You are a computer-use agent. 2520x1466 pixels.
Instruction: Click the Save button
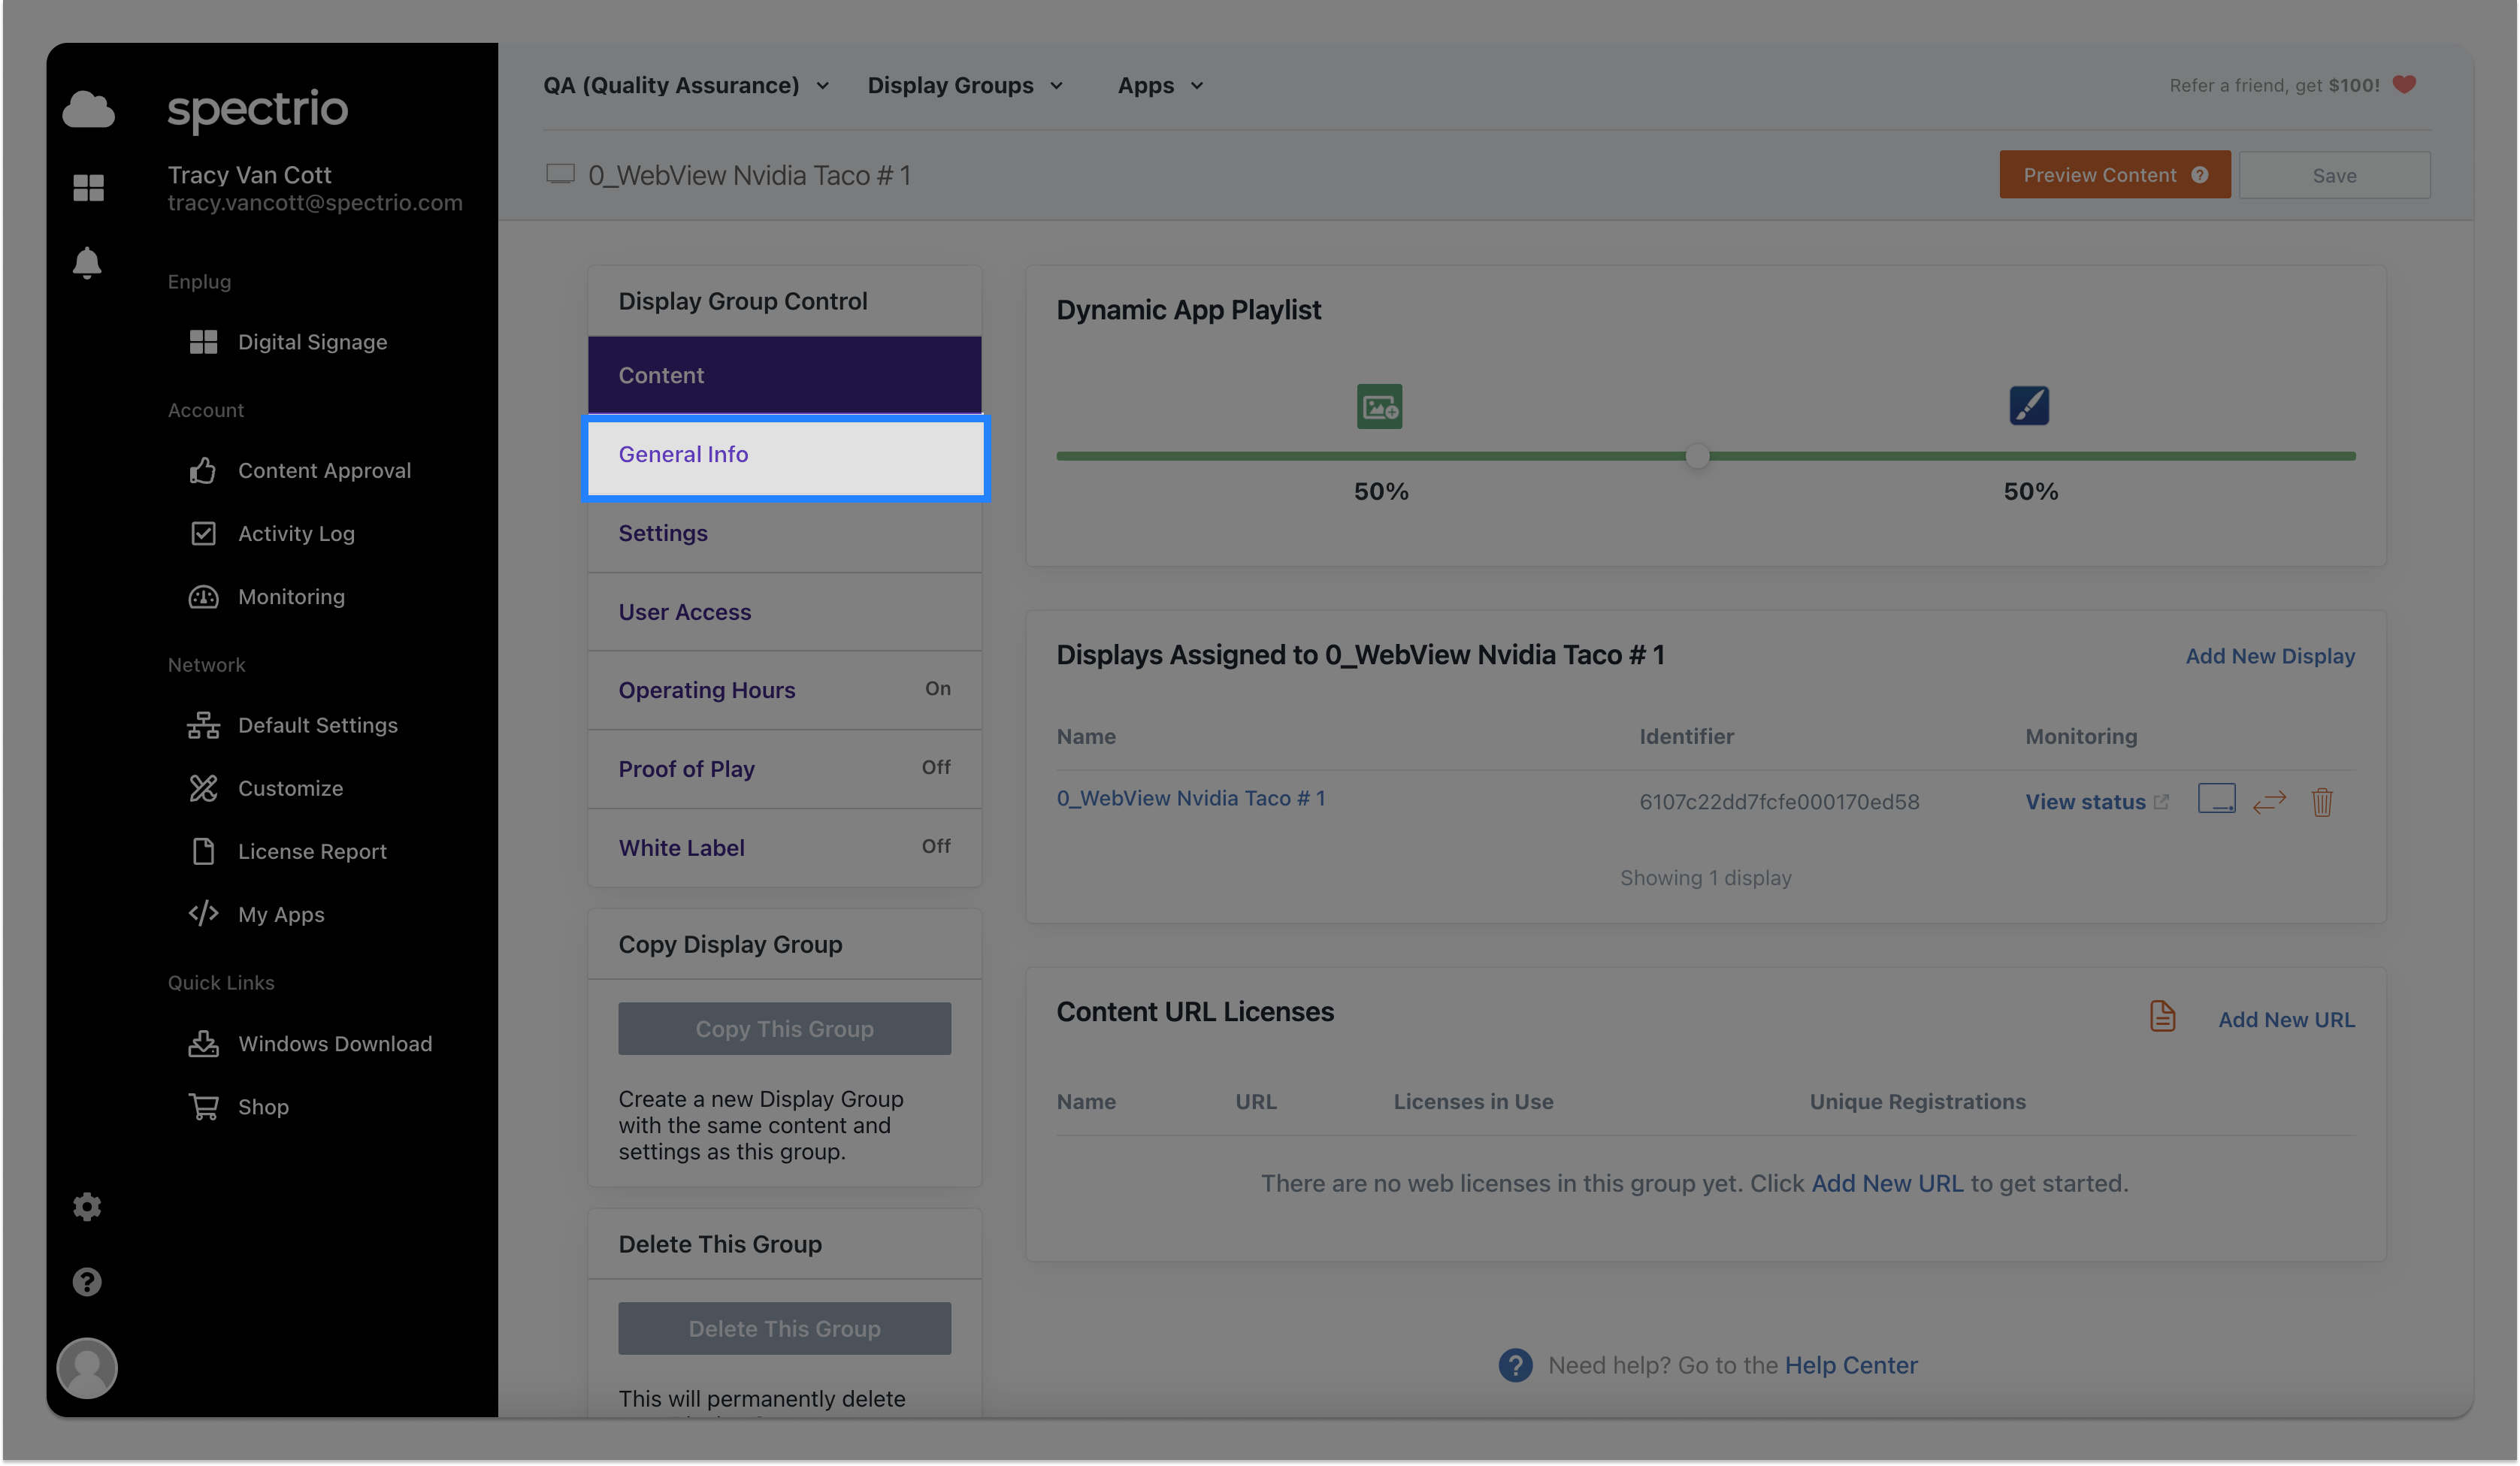(2334, 175)
